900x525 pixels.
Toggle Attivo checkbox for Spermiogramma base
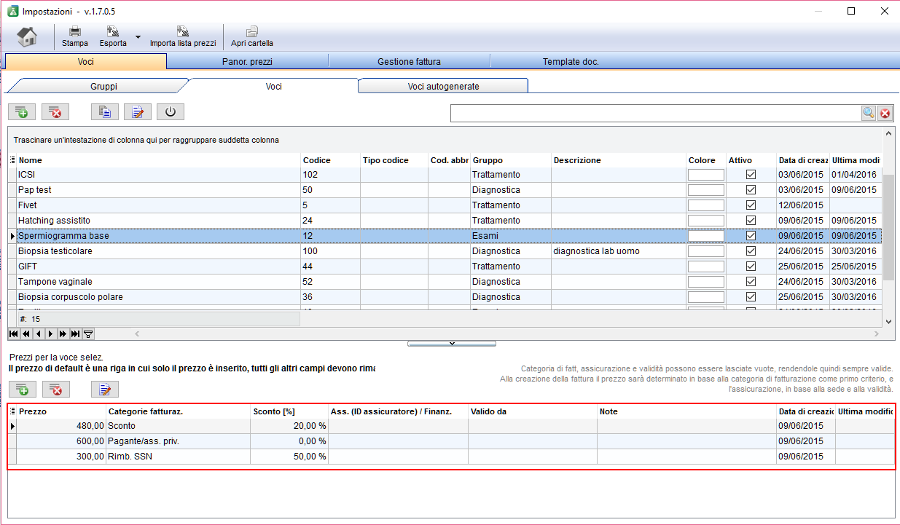point(751,236)
